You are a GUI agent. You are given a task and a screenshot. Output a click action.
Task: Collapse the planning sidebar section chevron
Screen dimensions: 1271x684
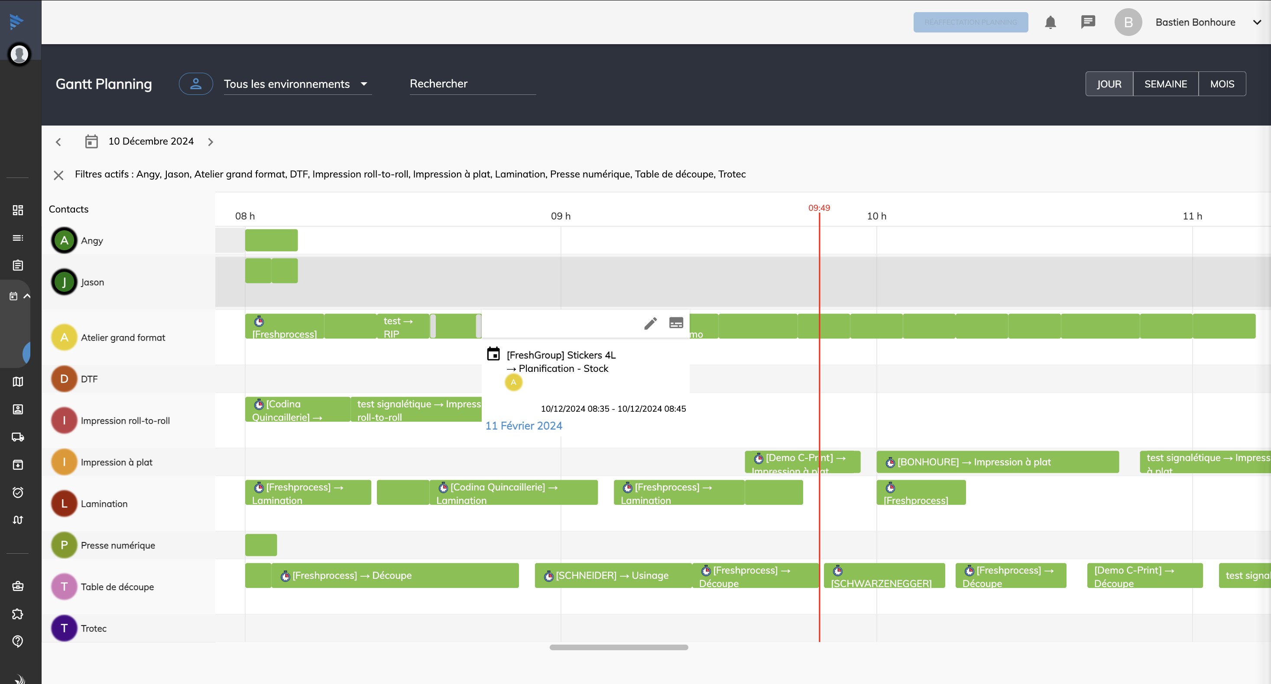pyautogui.click(x=27, y=296)
